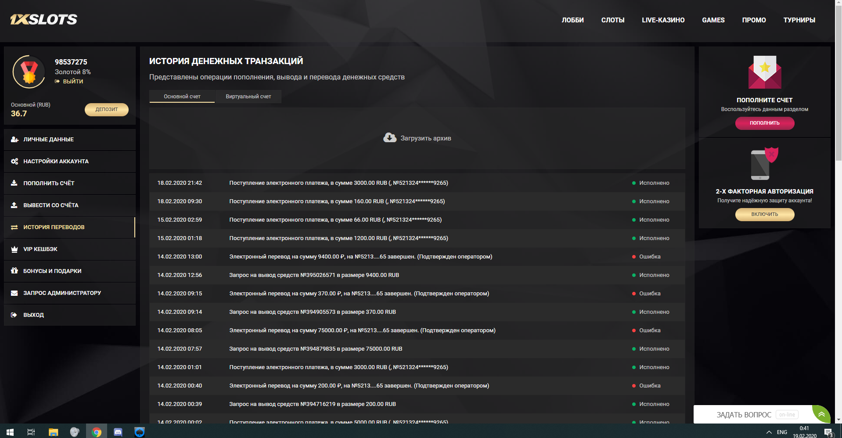842x438 pixels.
Task: Go to LIVE-КАЗИНО menu item
Action: tap(663, 20)
